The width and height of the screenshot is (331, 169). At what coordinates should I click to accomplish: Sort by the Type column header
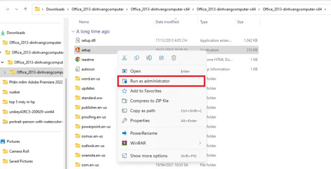point(204,22)
